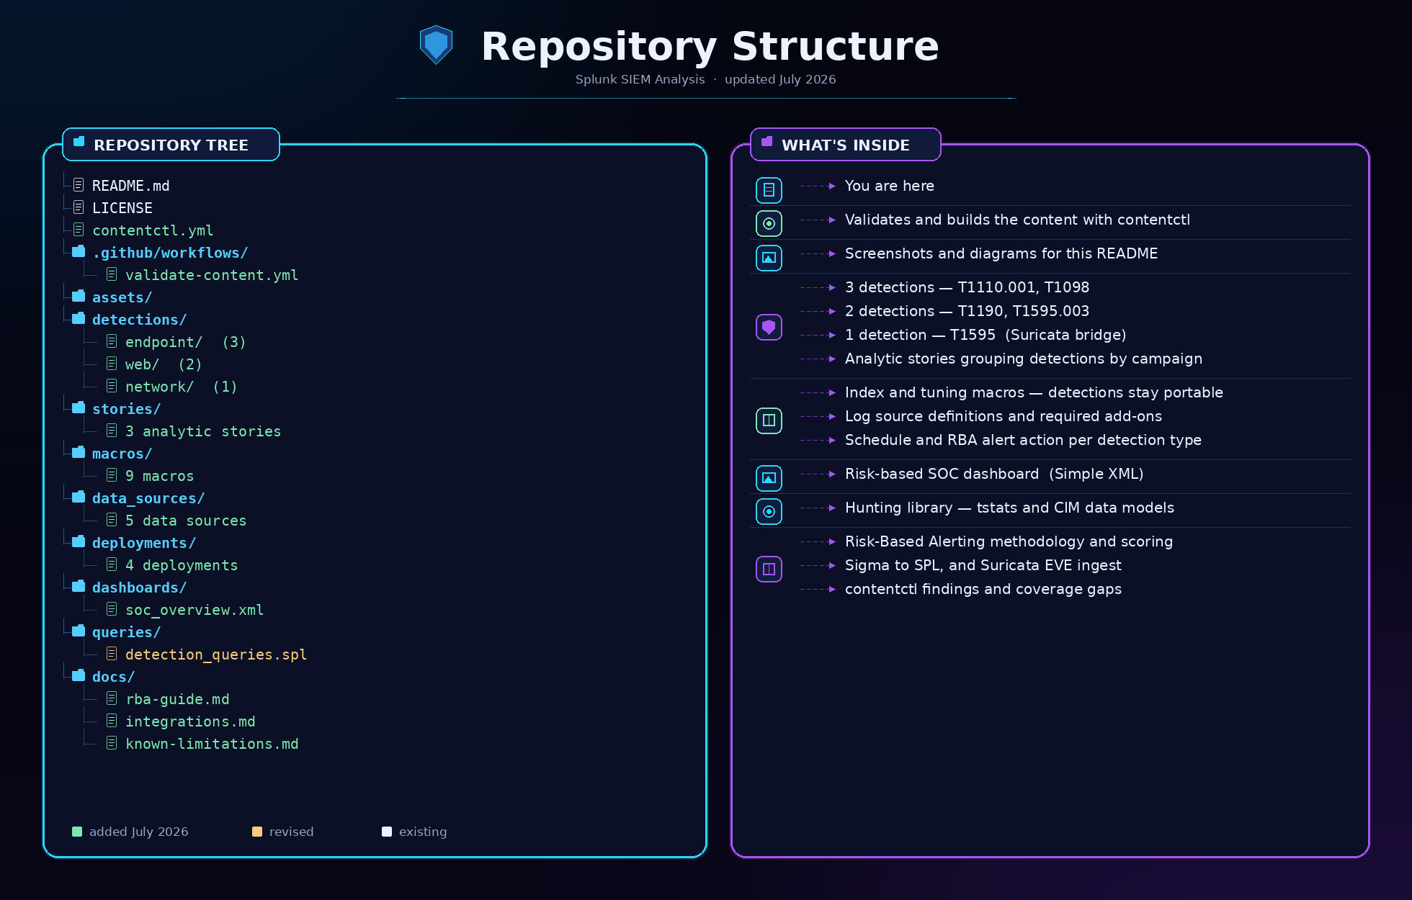Select the .github/workflows/ folder label
The width and height of the screenshot is (1412, 900).
coord(170,253)
